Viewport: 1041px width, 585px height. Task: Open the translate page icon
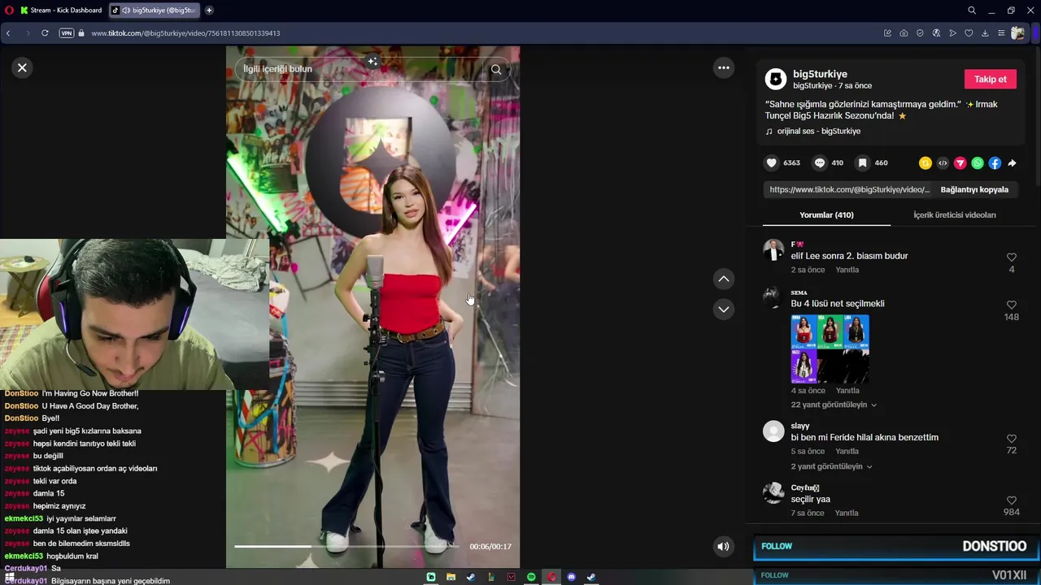(936, 33)
